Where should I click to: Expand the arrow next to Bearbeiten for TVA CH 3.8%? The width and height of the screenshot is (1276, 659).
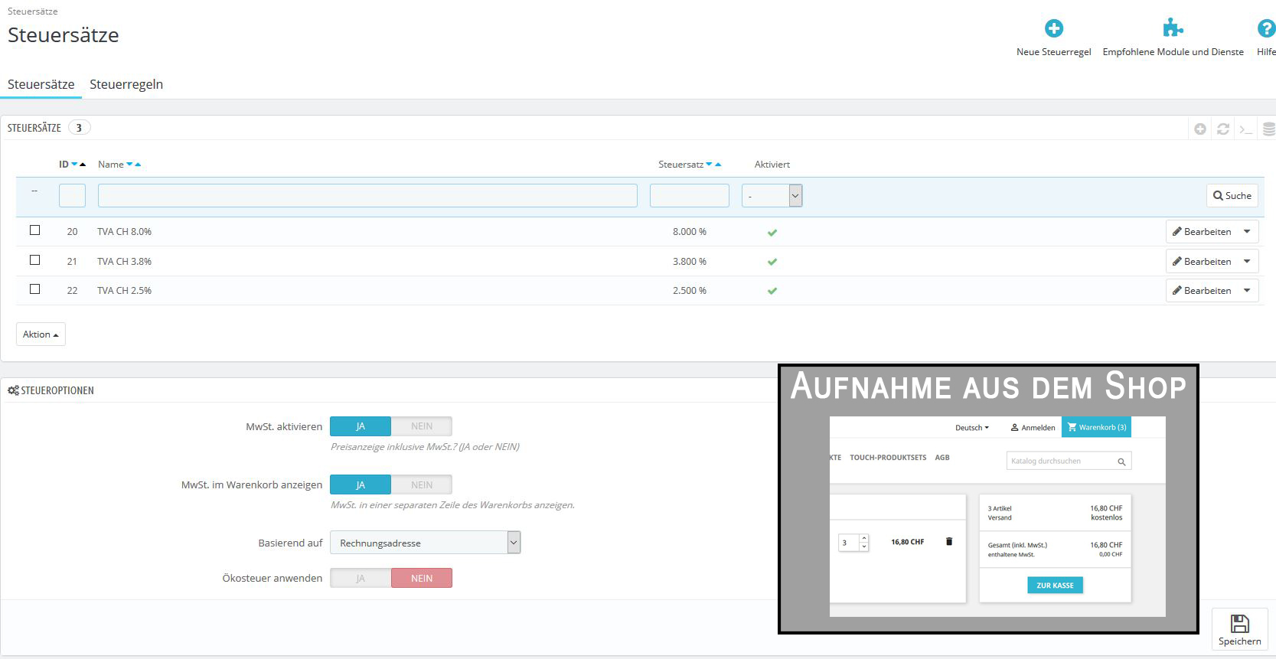click(1247, 261)
